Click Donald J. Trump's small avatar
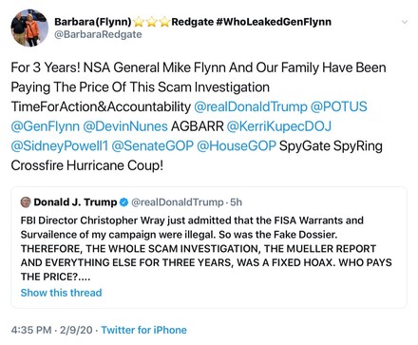The image size is (418, 345). pyautogui.click(x=26, y=201)
